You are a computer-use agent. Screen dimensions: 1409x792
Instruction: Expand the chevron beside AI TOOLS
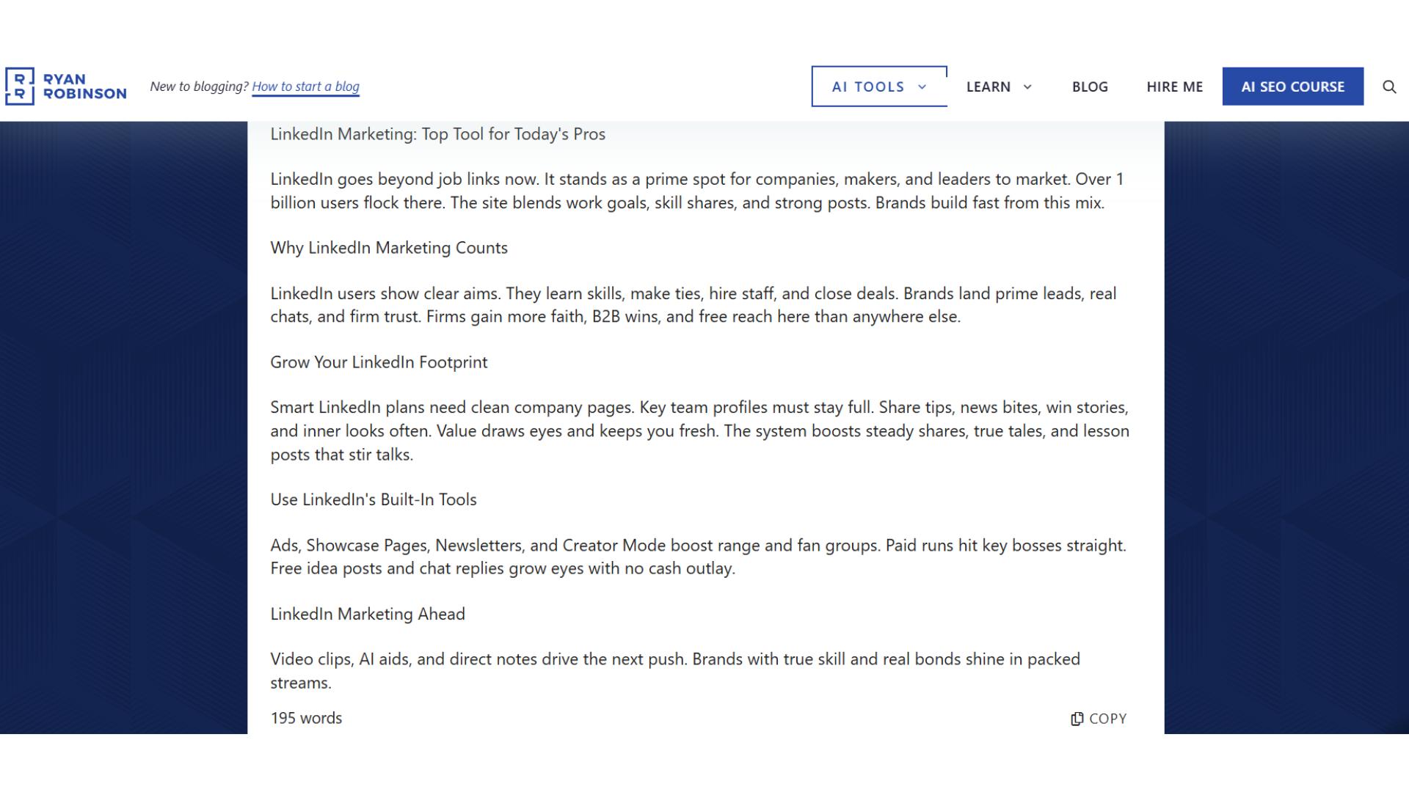click(922, 87)
